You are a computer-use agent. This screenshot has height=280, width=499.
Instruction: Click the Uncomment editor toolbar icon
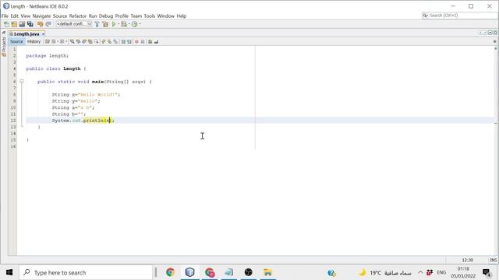click(156, 41)
